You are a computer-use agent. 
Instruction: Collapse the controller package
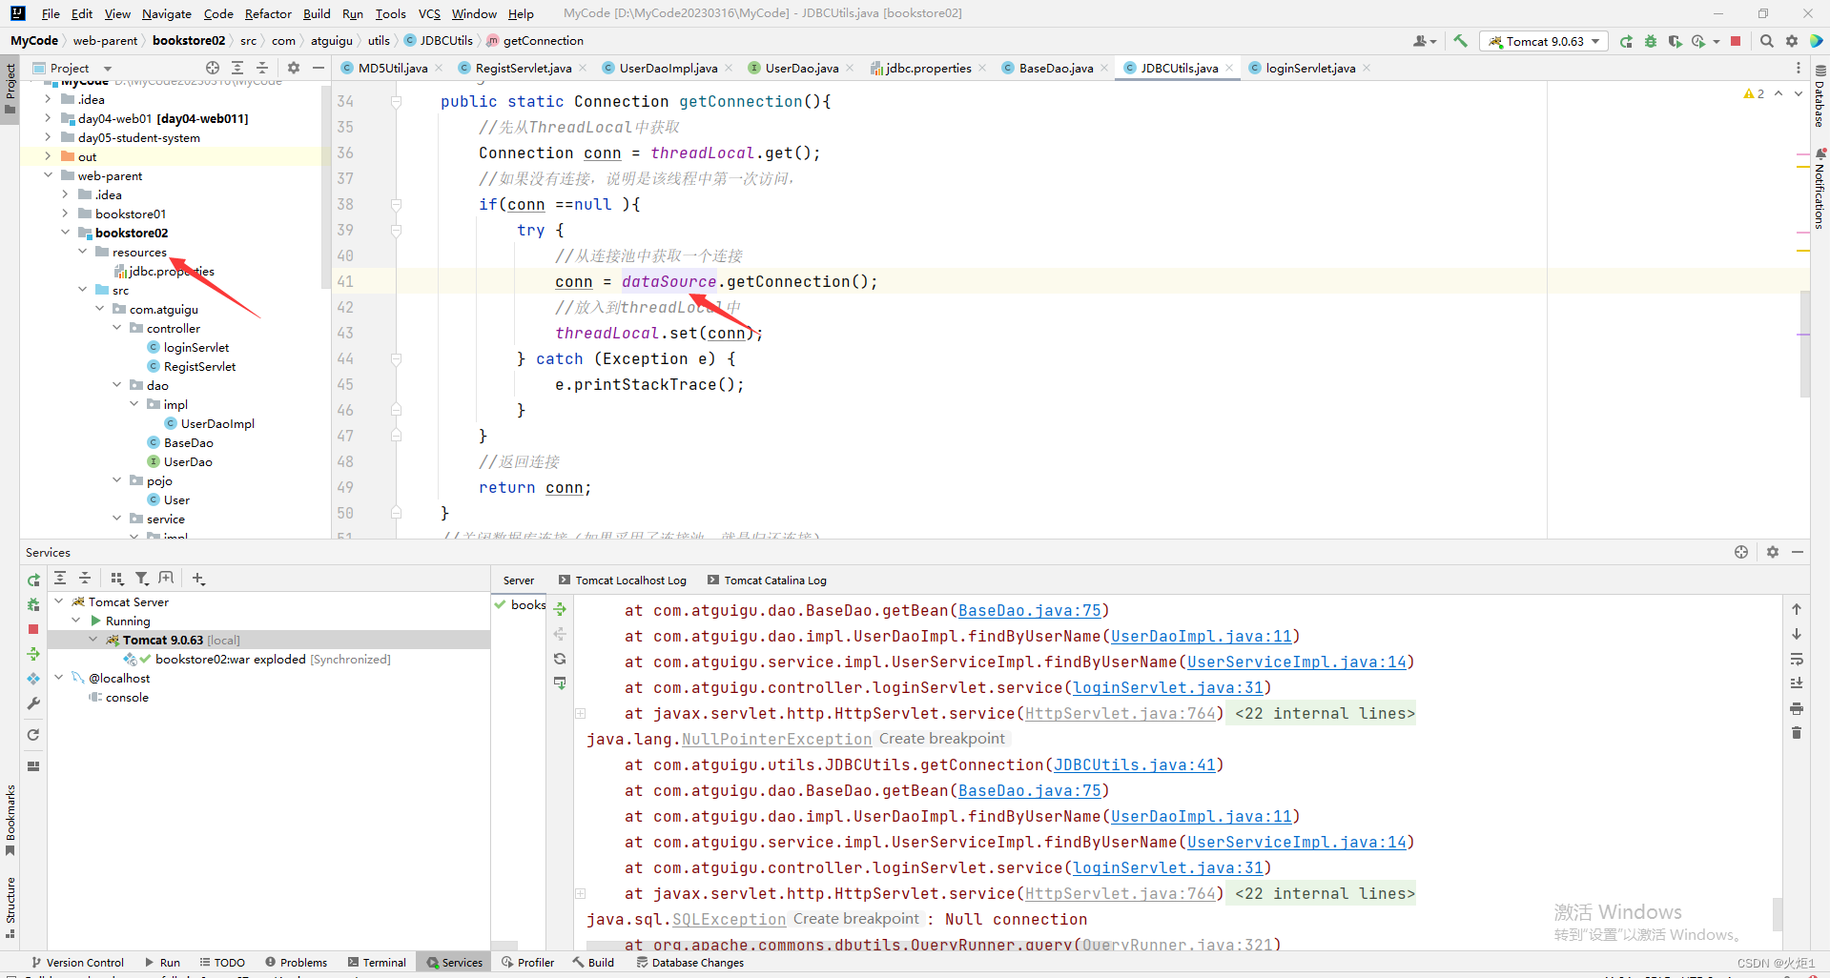click(x=116, y=328)
